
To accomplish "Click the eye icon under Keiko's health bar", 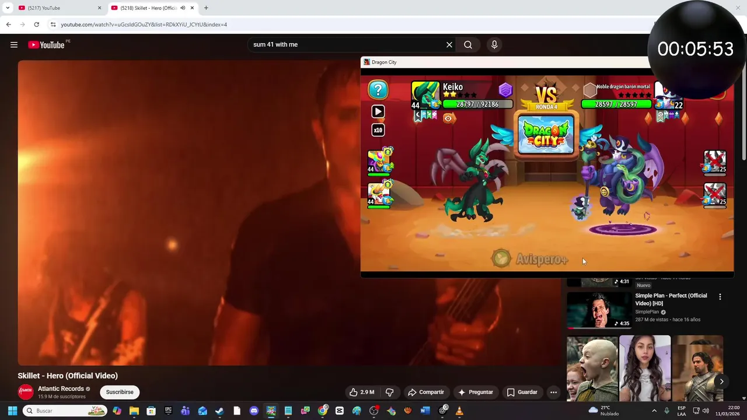I will (x=448, y=118).
